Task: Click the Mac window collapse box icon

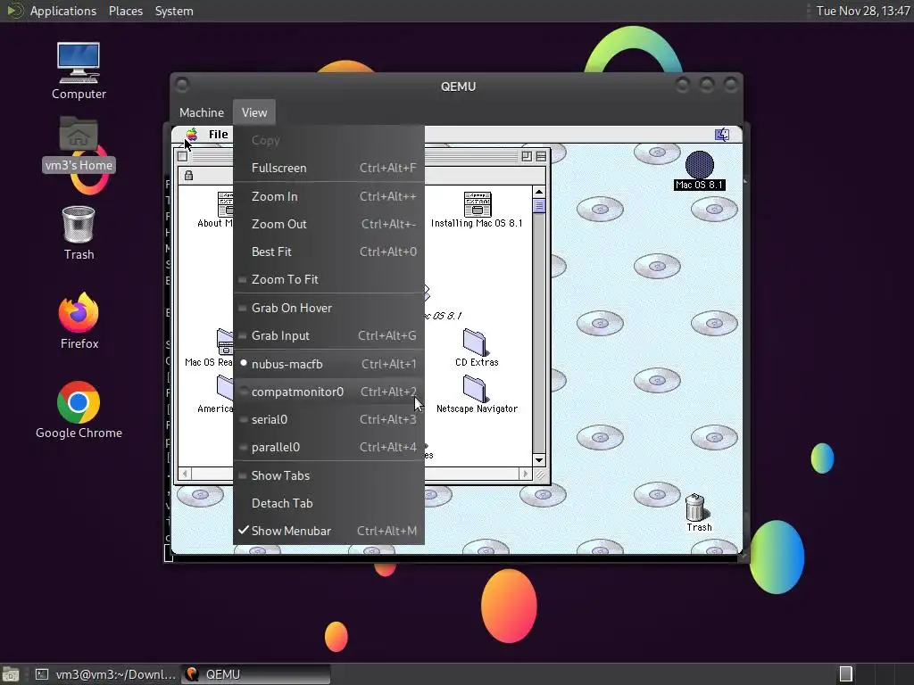Action: [542, 156]
